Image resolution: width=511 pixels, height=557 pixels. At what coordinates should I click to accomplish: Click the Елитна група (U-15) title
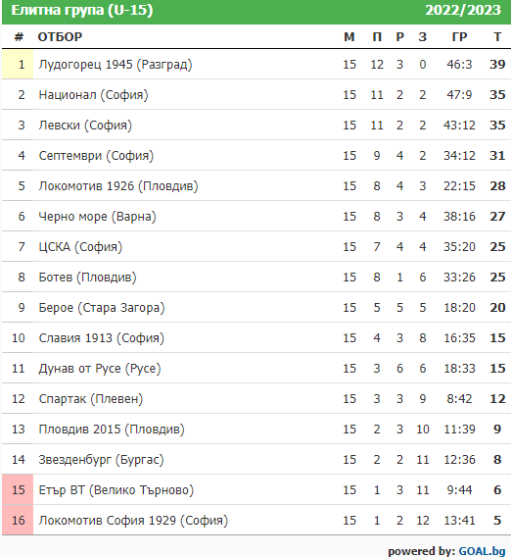82,11
